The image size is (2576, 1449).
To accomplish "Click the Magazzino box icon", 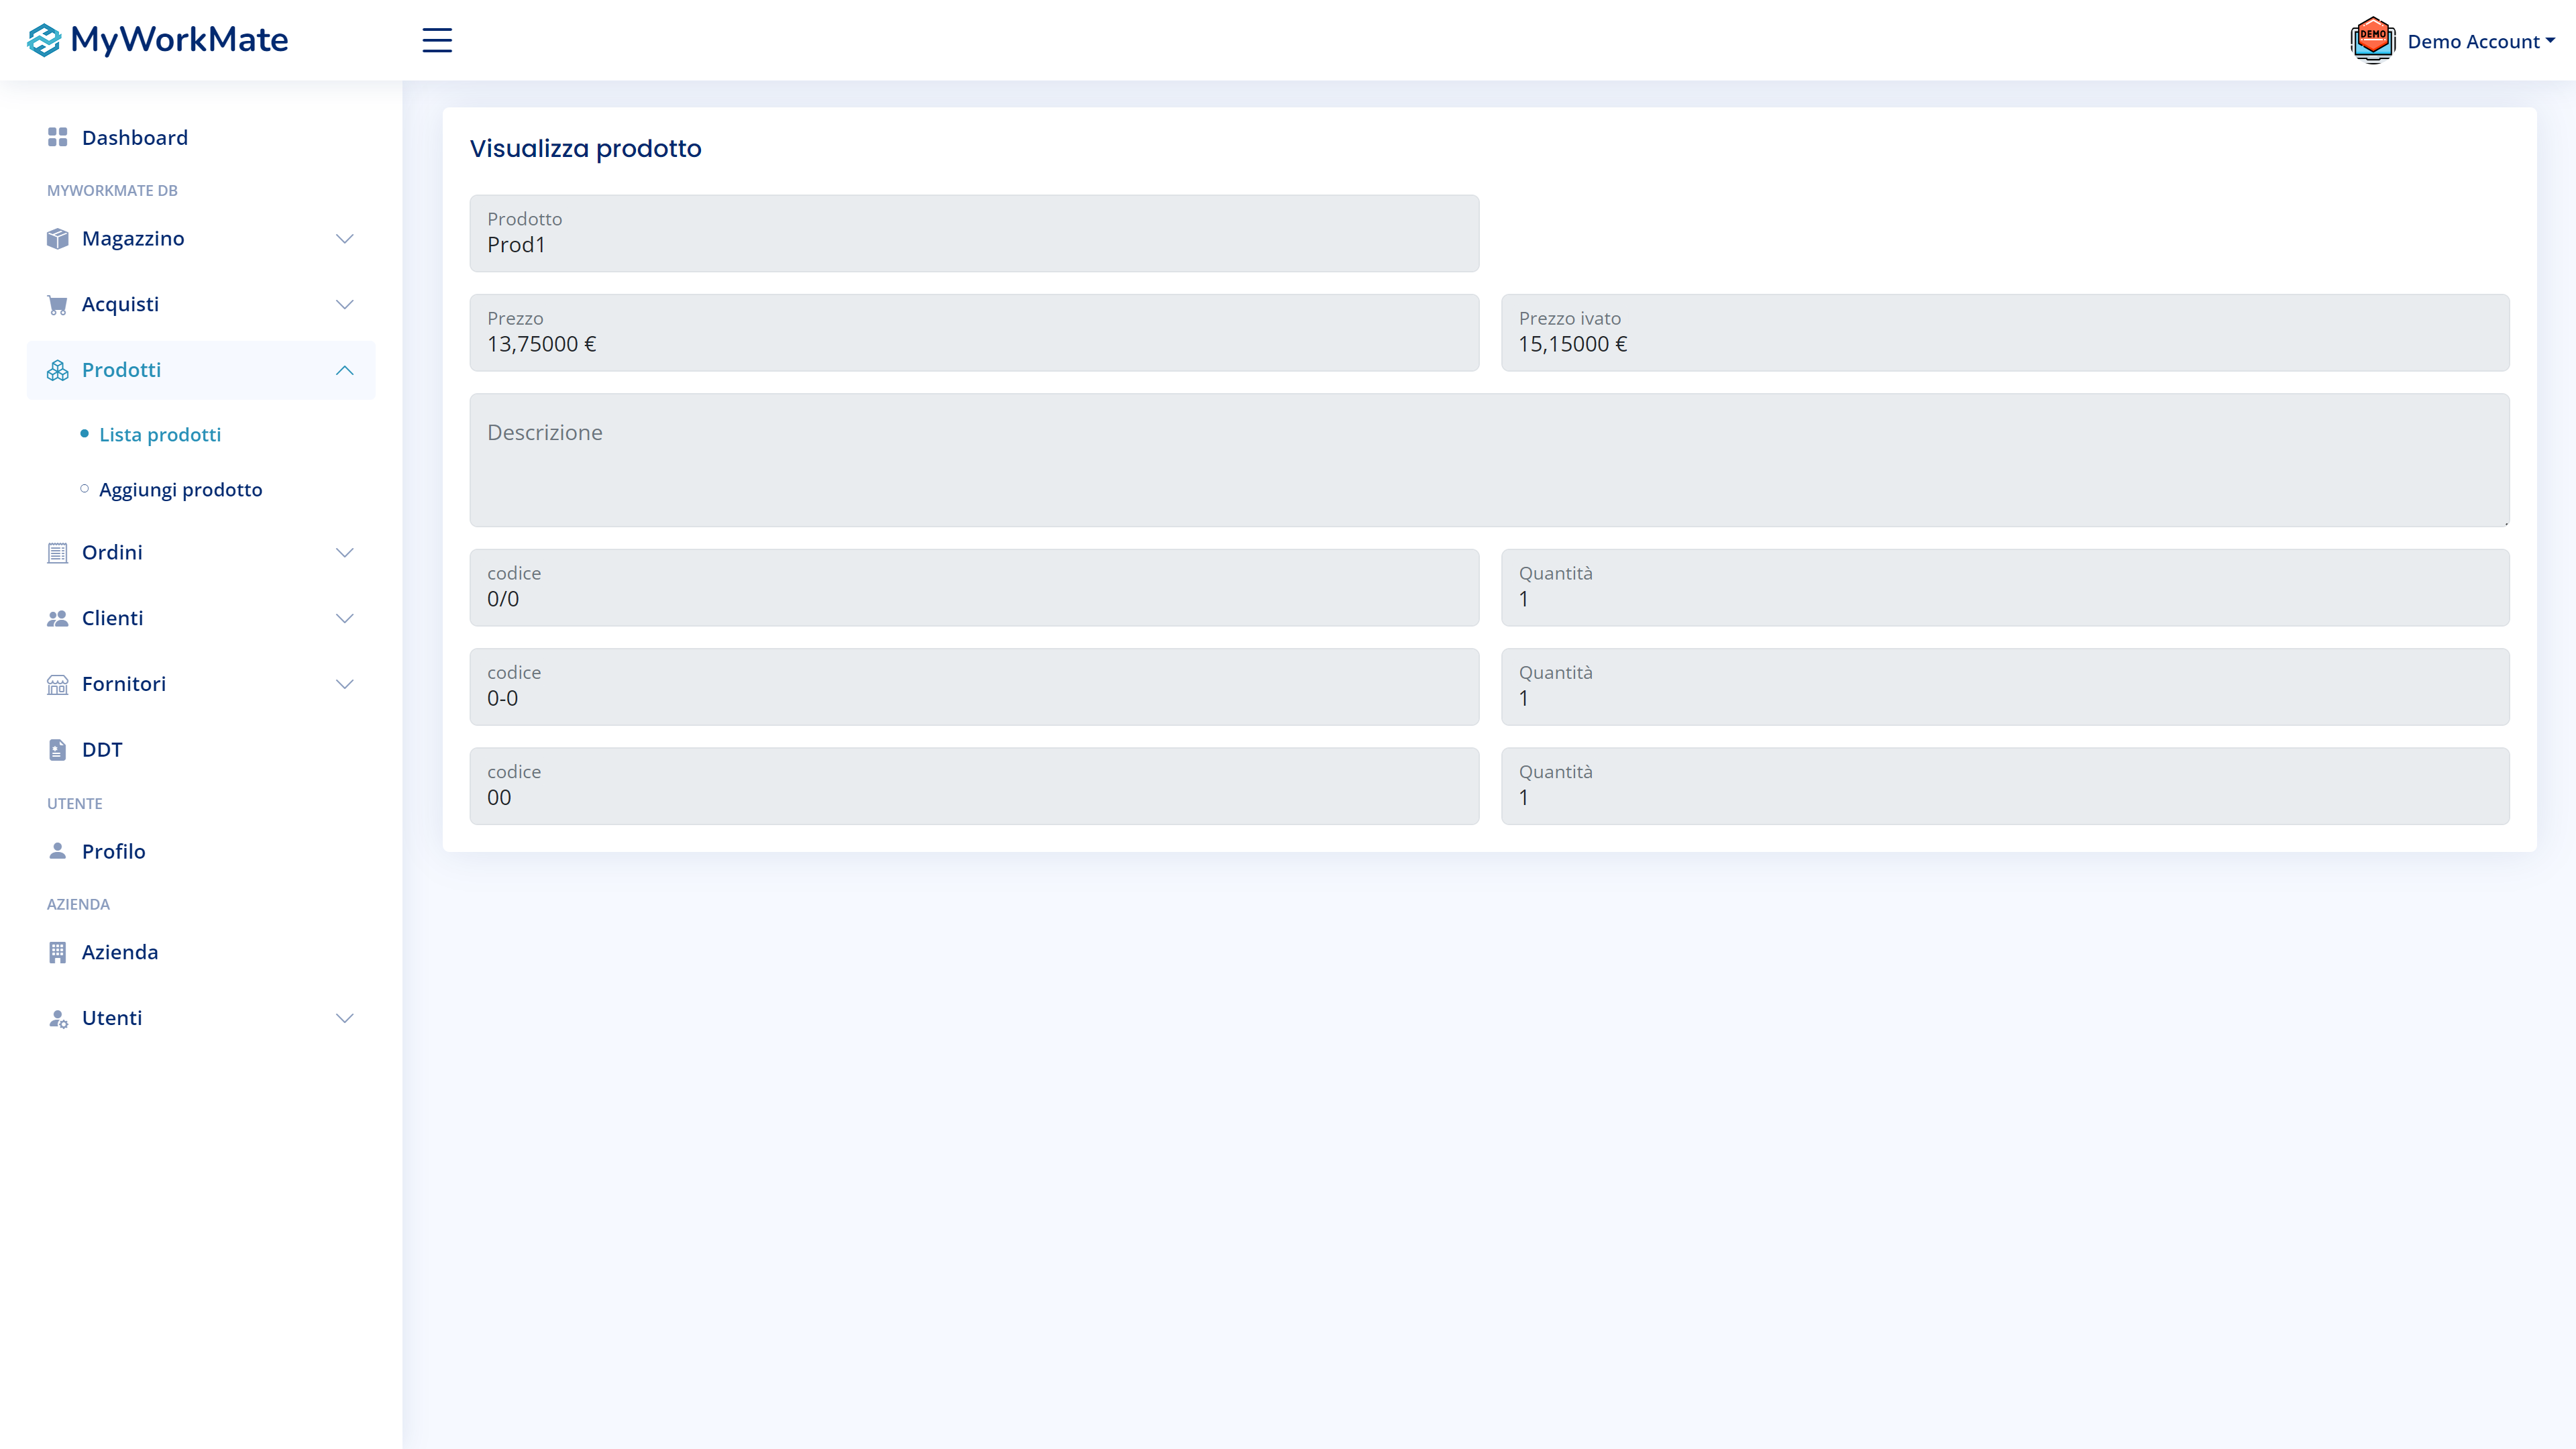I will coord(57,238).
